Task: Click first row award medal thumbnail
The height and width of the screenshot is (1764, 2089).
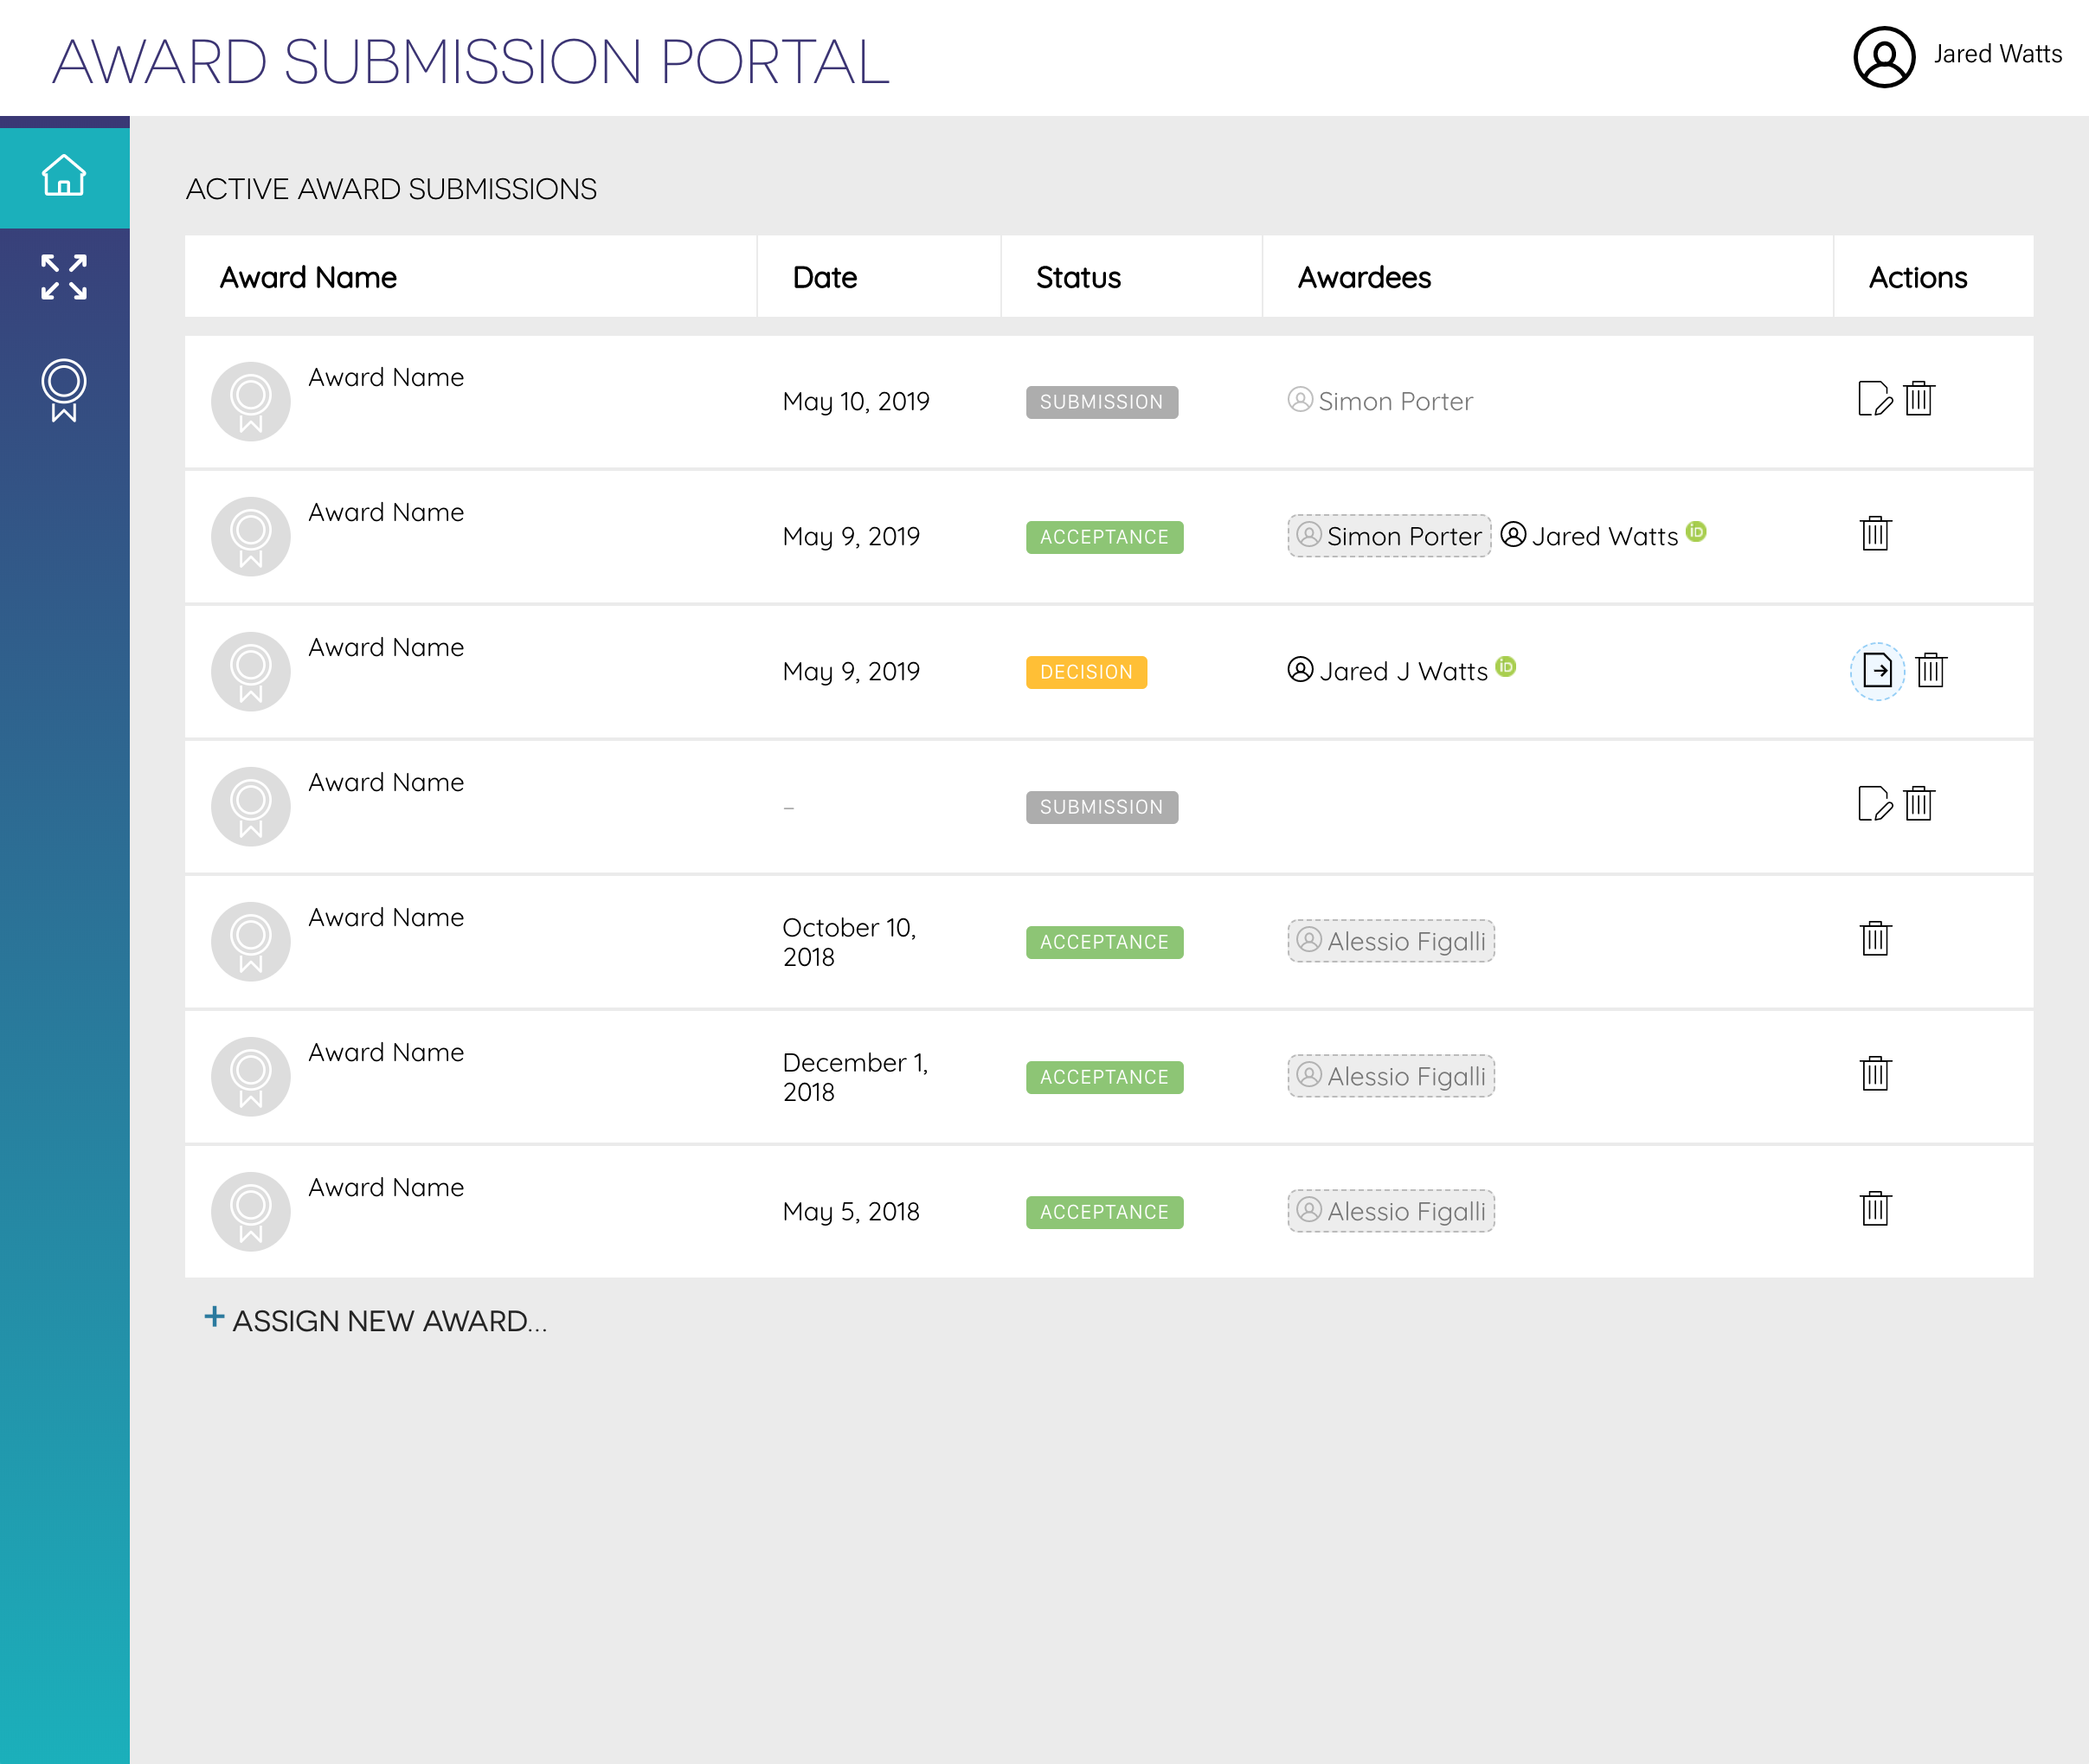Action: pos(251,402)
